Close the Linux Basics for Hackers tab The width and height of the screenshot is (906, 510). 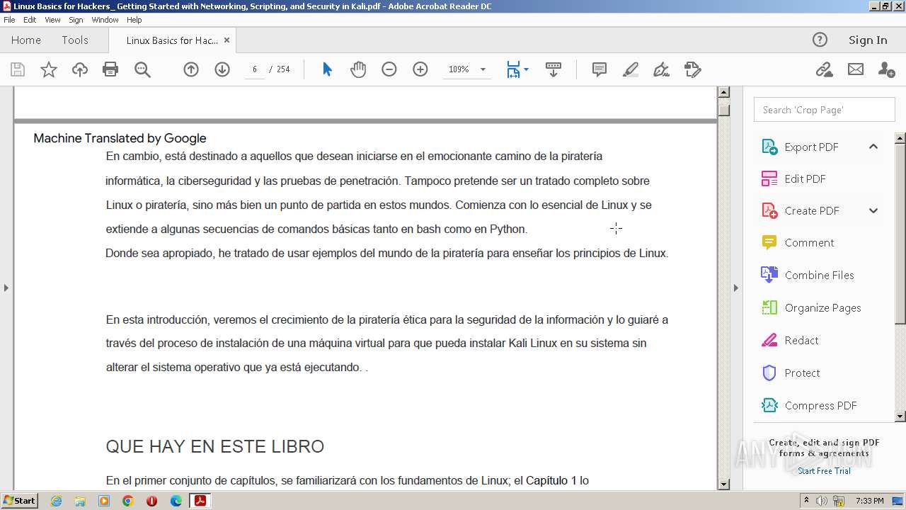click(226, 40)
